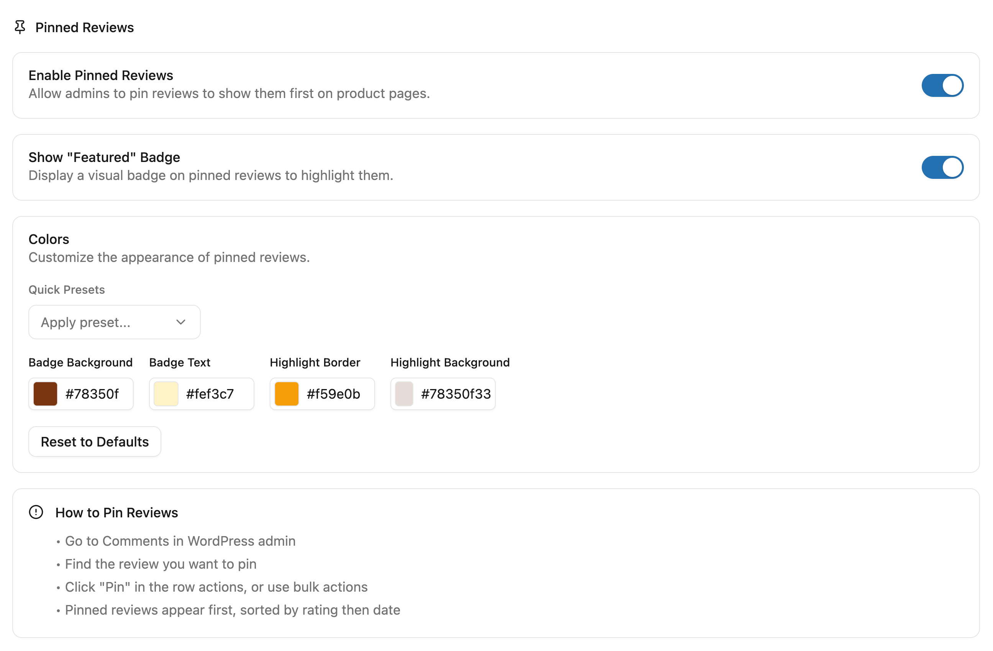Disable the Enable Pinned Reviews toggle
Screen dimensions: 993x651
[942, 85]
